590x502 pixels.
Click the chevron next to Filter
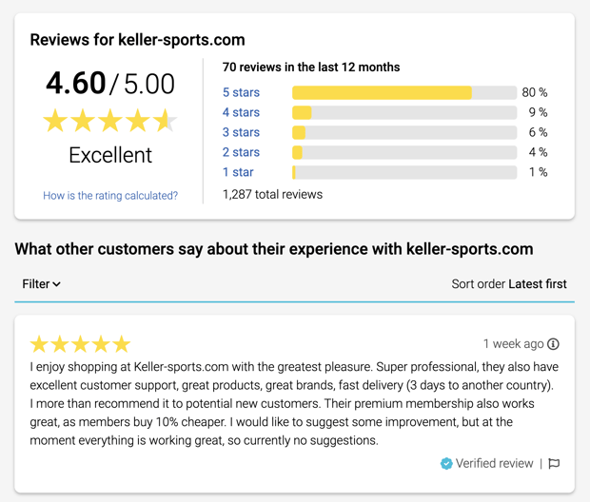tap(56, 284)
